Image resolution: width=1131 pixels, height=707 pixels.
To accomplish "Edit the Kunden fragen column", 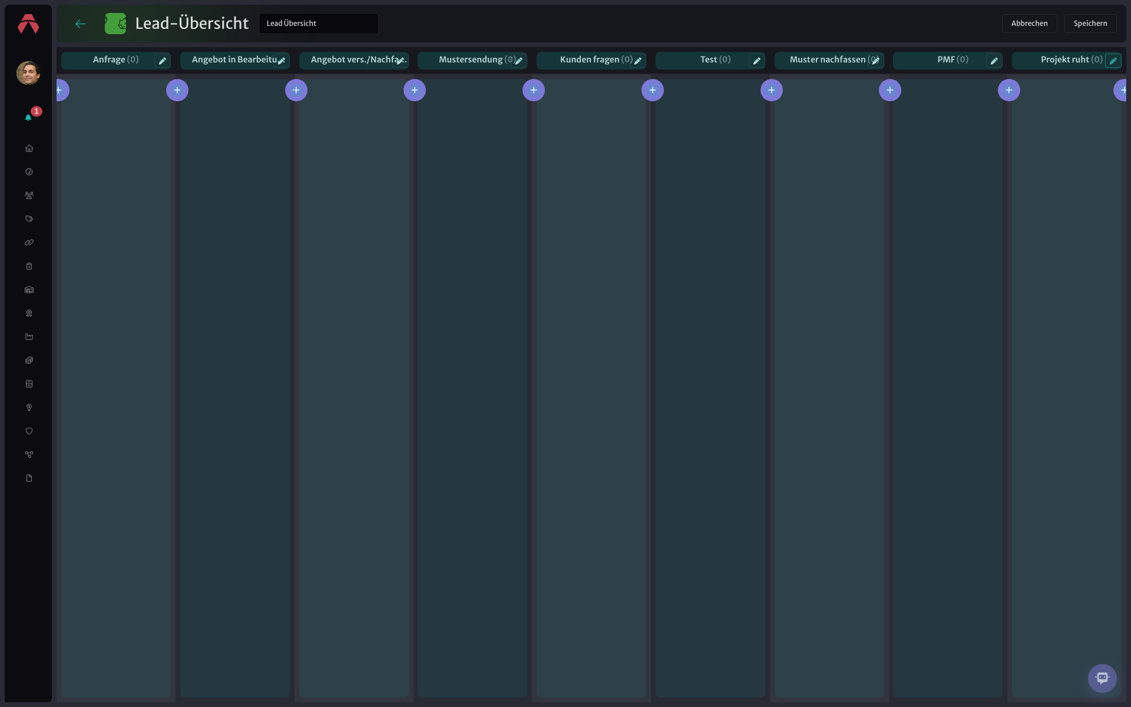I will click(x=638, y=61).
